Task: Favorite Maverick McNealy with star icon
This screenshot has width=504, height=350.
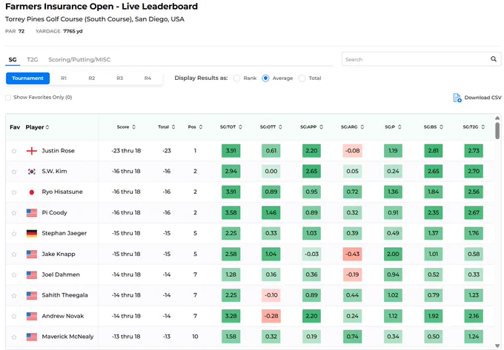Action: [14, 337]
